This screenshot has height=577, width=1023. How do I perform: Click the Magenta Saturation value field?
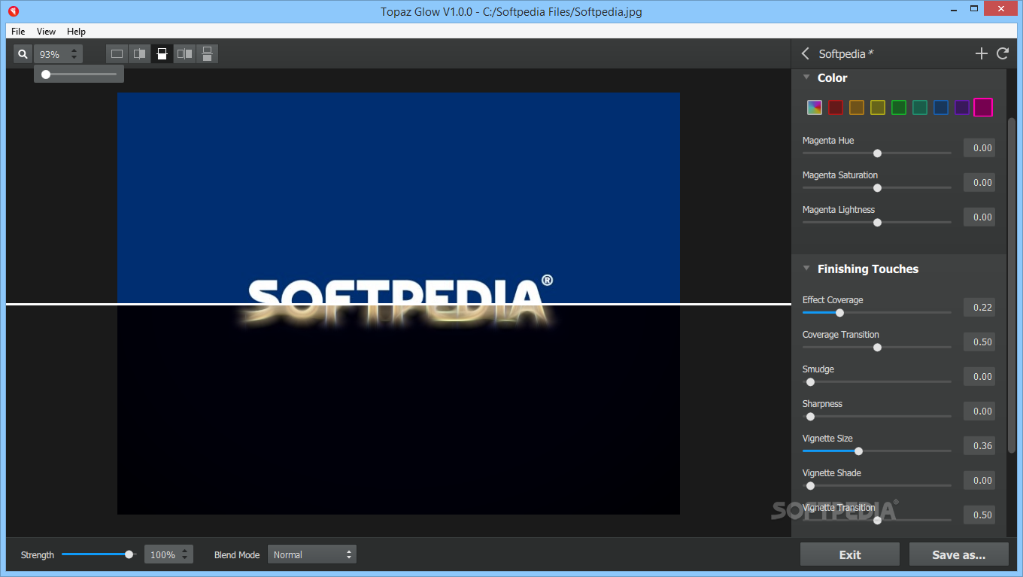pos(979,183)
